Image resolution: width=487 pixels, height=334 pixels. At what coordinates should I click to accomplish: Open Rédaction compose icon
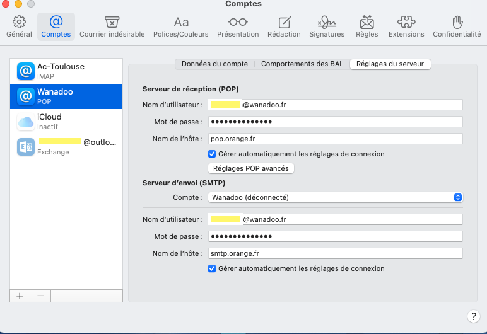284,23
